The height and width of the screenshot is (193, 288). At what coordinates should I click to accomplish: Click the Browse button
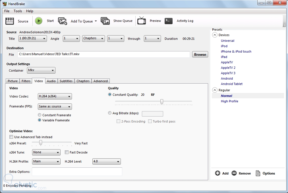tap(200, 54)
